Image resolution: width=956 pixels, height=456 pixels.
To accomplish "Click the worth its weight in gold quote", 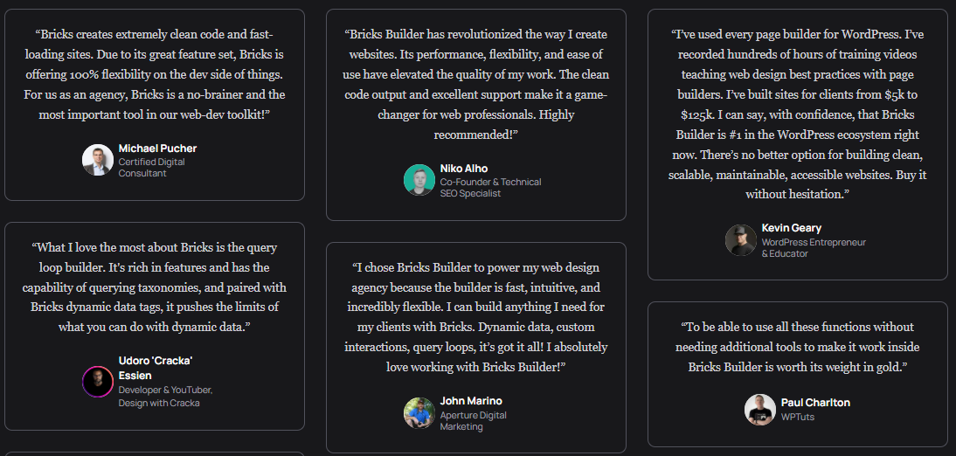I will coord(797,347).
